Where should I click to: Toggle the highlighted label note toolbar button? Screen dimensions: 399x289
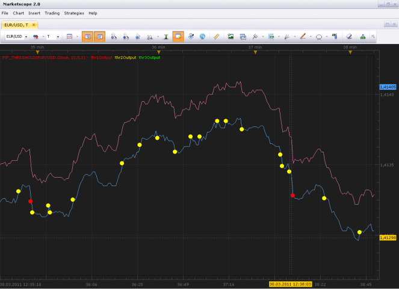coord(178,37)
